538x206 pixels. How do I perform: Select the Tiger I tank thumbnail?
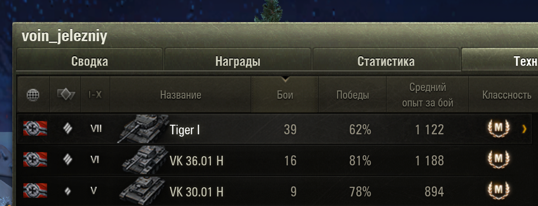pos(143,128)
